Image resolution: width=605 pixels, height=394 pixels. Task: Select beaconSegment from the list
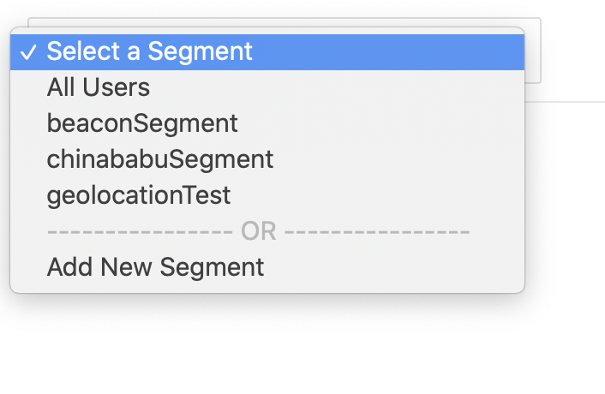coord(142,123)
